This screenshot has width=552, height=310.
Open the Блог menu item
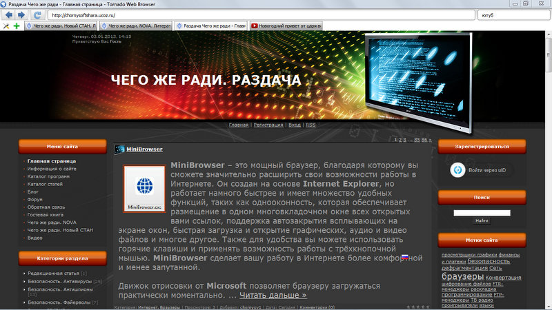tap(32, 192)
